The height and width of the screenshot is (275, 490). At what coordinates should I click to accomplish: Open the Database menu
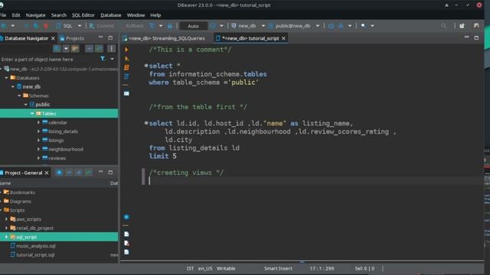pyautogui.click(x=110, y=15)
